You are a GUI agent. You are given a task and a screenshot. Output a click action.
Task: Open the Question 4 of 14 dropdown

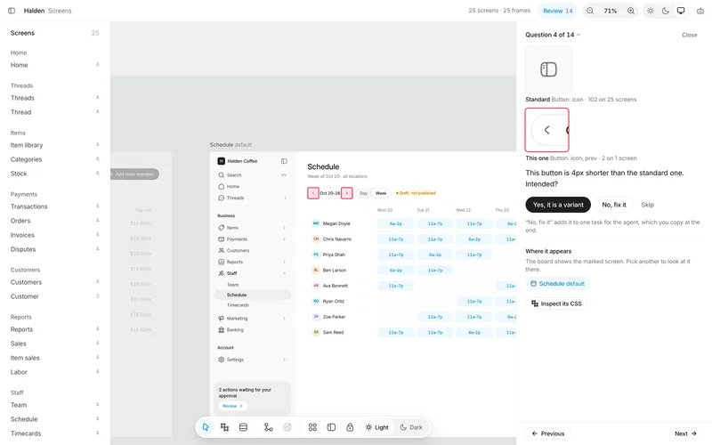point(553,35)
